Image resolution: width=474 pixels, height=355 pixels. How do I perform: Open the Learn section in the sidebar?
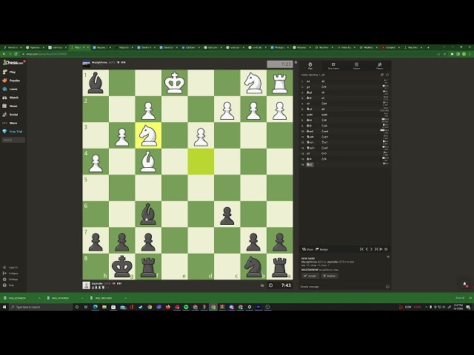click(x=10, y=89)
